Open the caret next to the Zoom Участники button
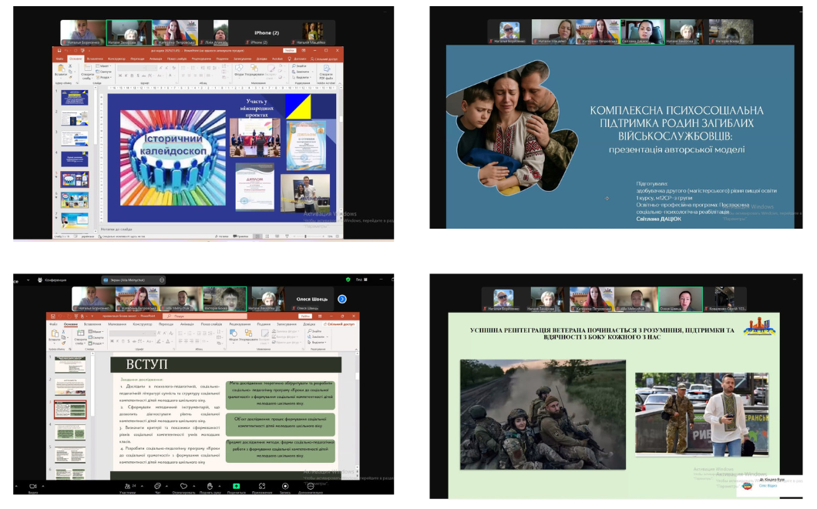The width and height of the screenshot is (817, 509). click(143, 486)
